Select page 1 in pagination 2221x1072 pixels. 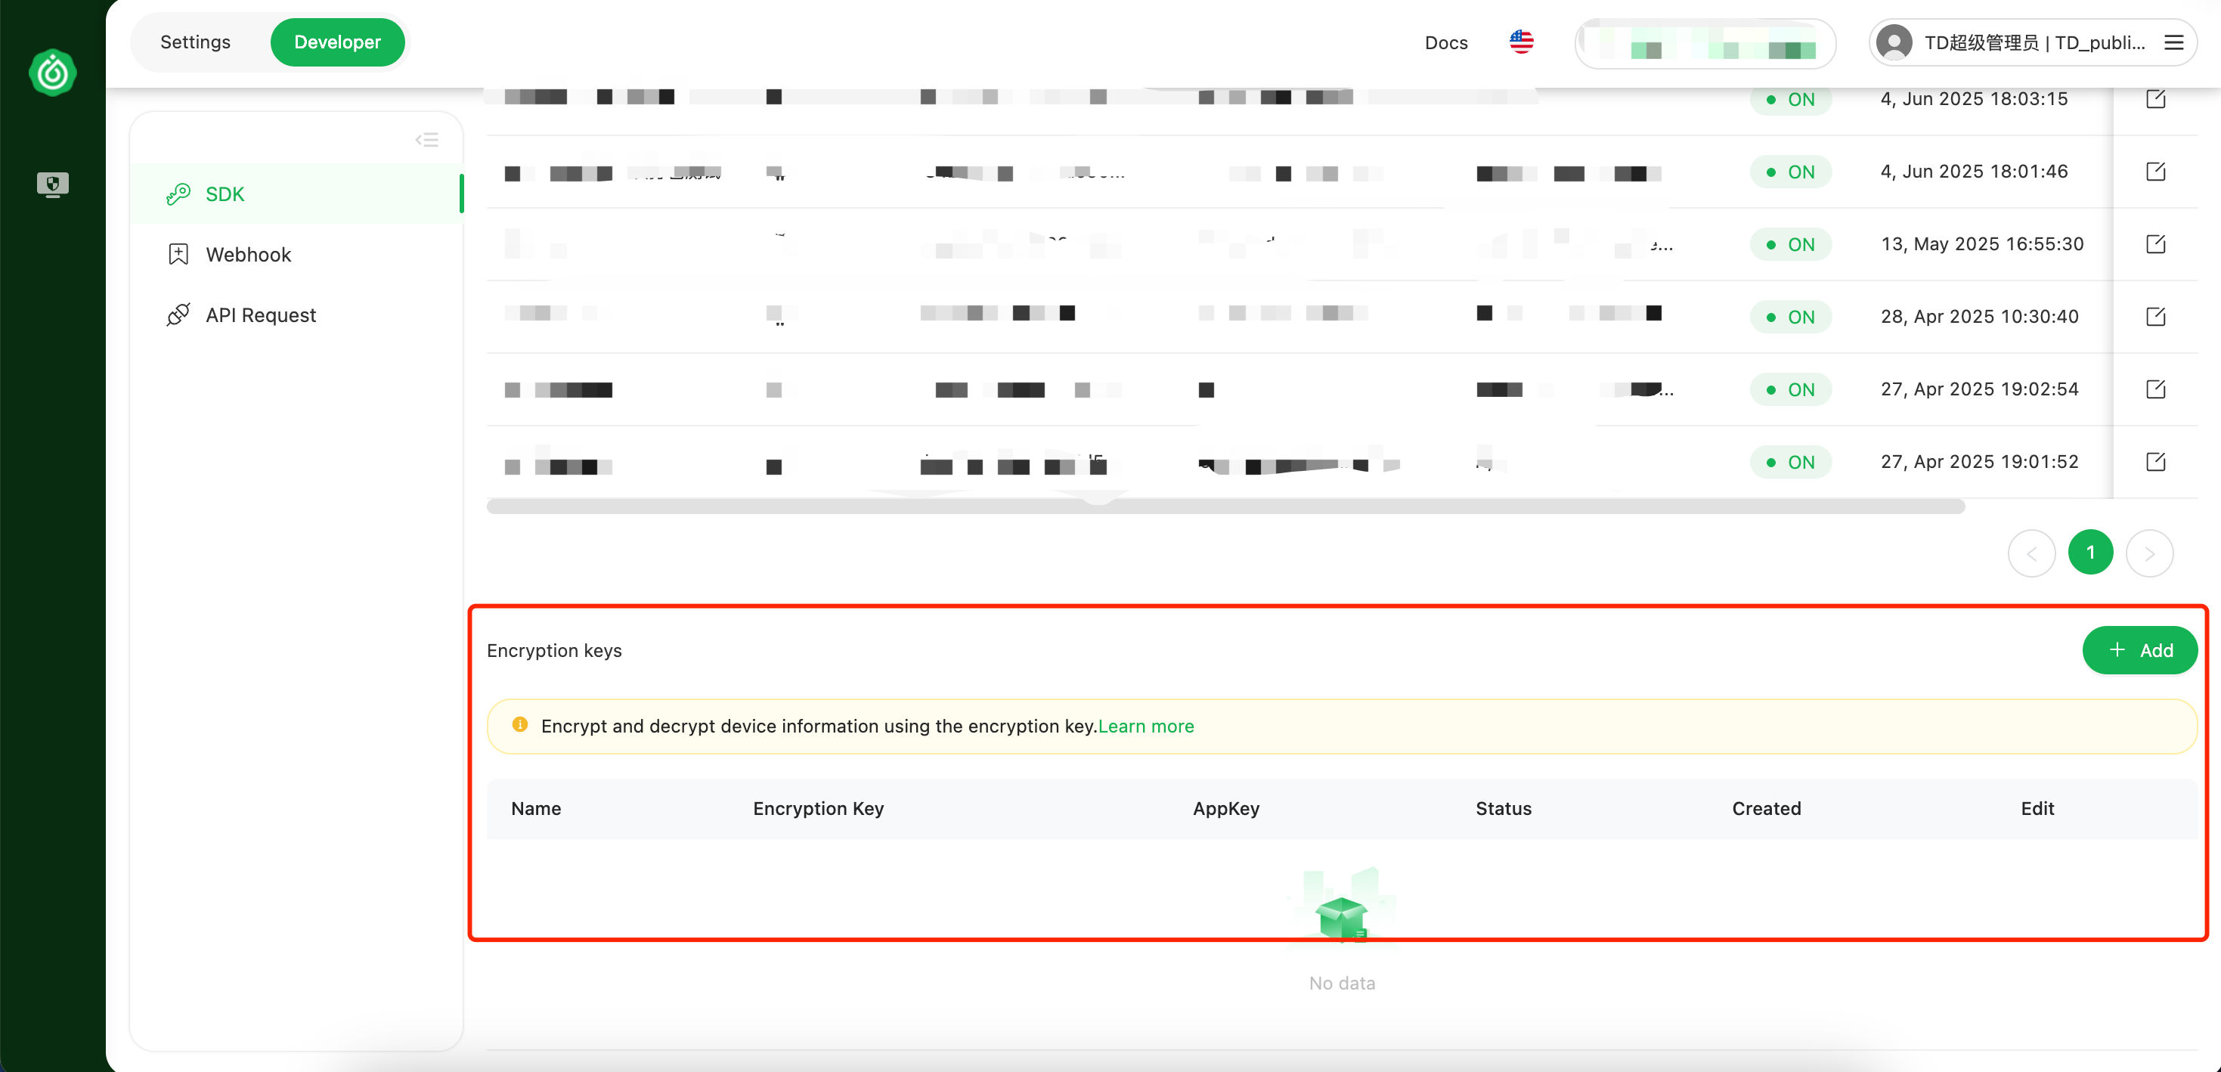click(2090, 553)
